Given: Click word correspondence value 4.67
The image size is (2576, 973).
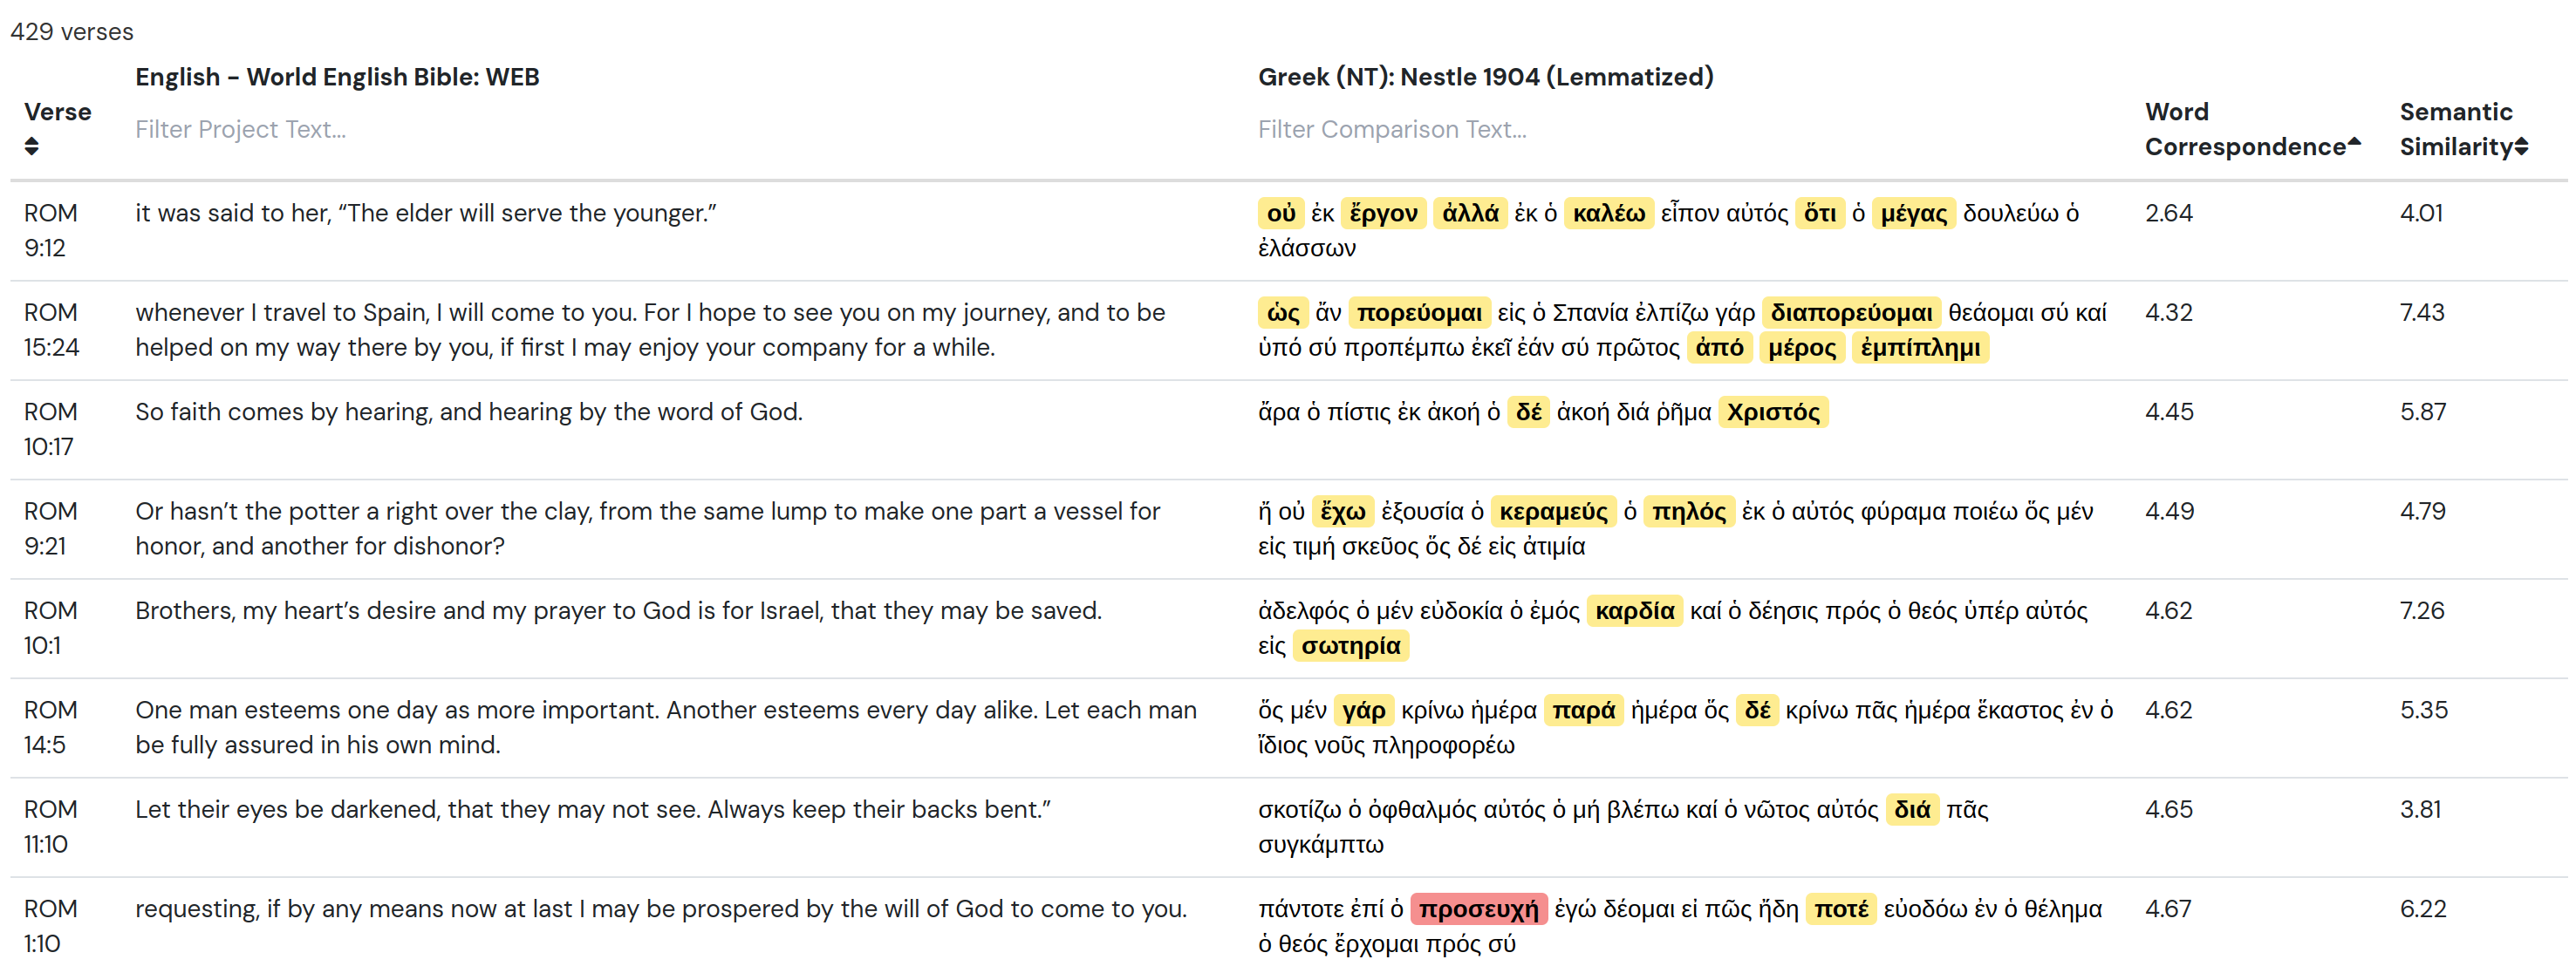Looking at the screenshot, I should (x=2167, y=909).
